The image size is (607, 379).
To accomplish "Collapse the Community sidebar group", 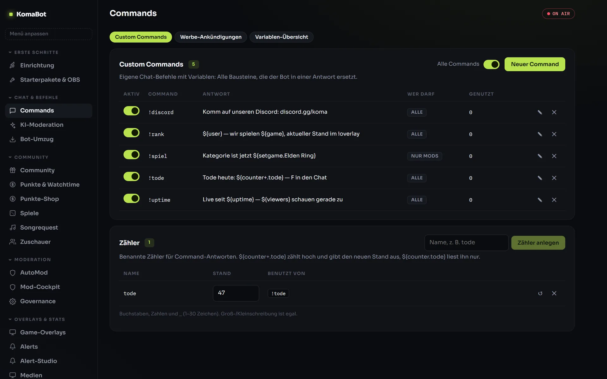I will click(x=28, y=157).
